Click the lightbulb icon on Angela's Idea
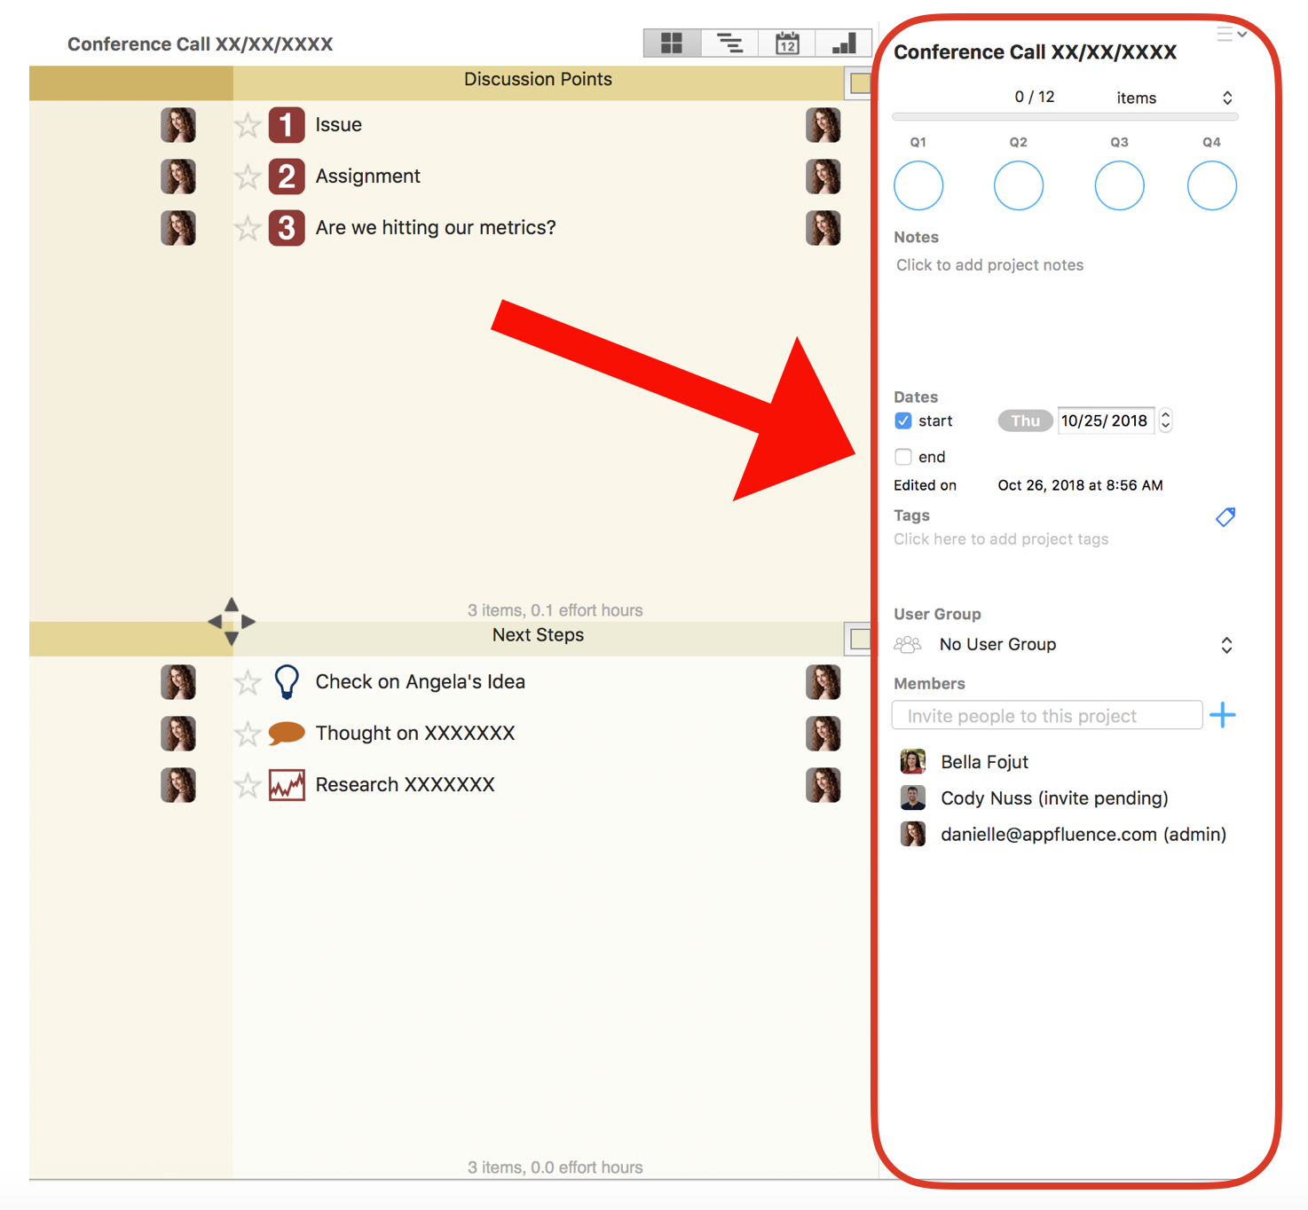Viewport: 1308px width, 1210px height. [x=287, y=682]
